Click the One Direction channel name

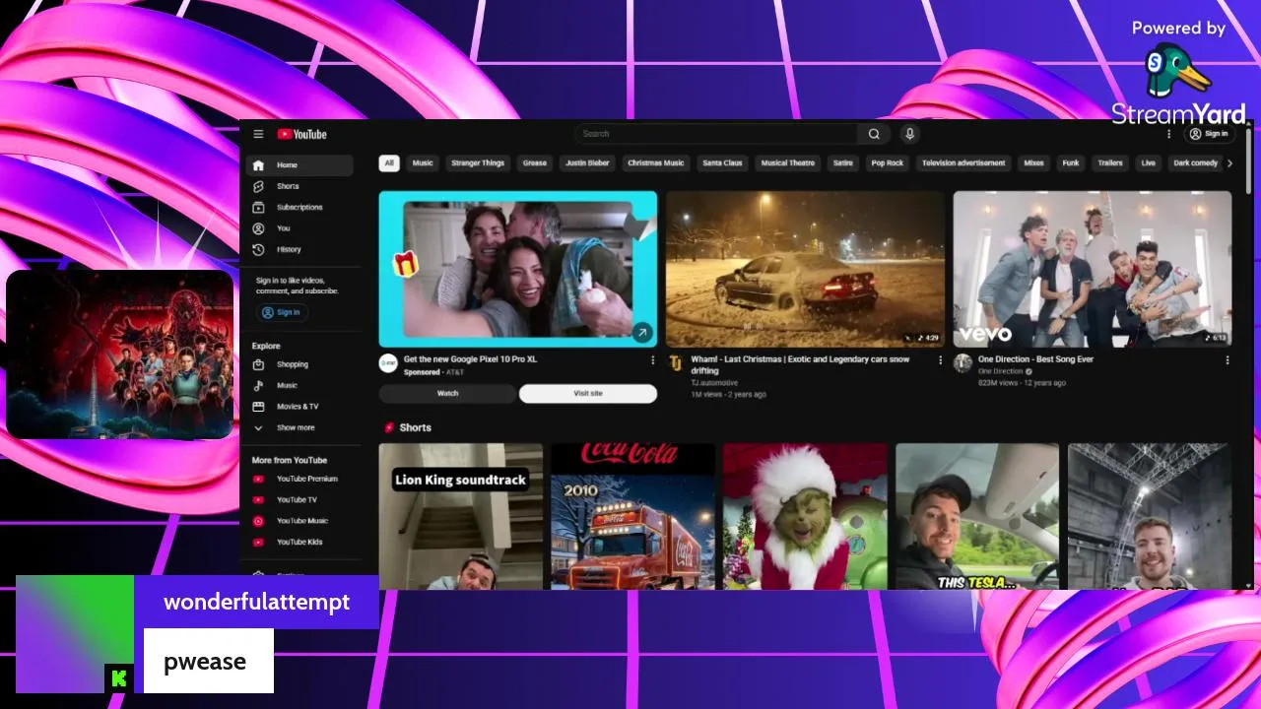pos(1000,371)
